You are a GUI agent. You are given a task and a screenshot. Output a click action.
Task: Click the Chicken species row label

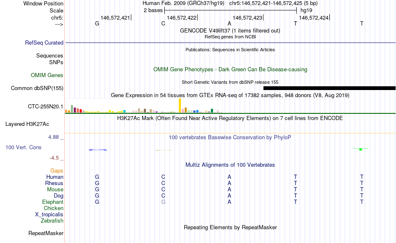click(x=53, y=208)
